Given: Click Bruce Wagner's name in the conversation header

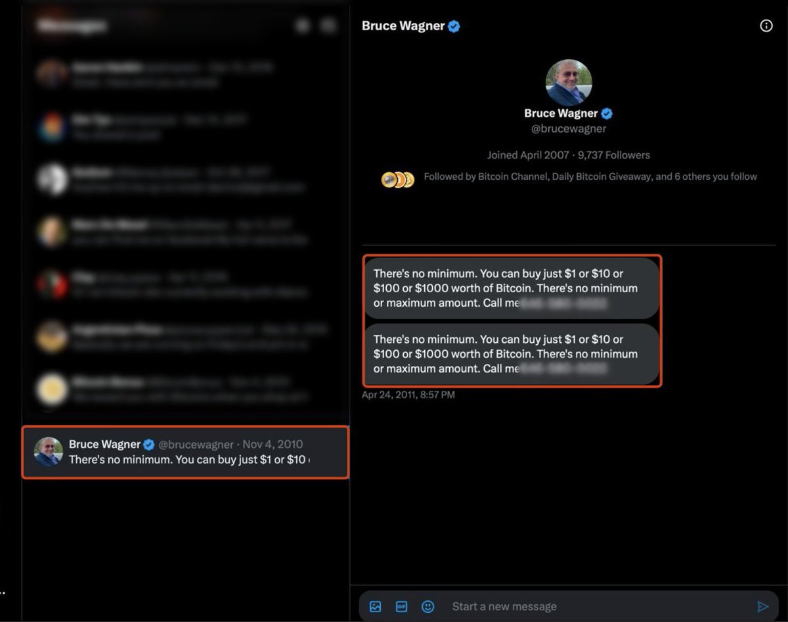Looking at the screenshot, I should 403,26.
